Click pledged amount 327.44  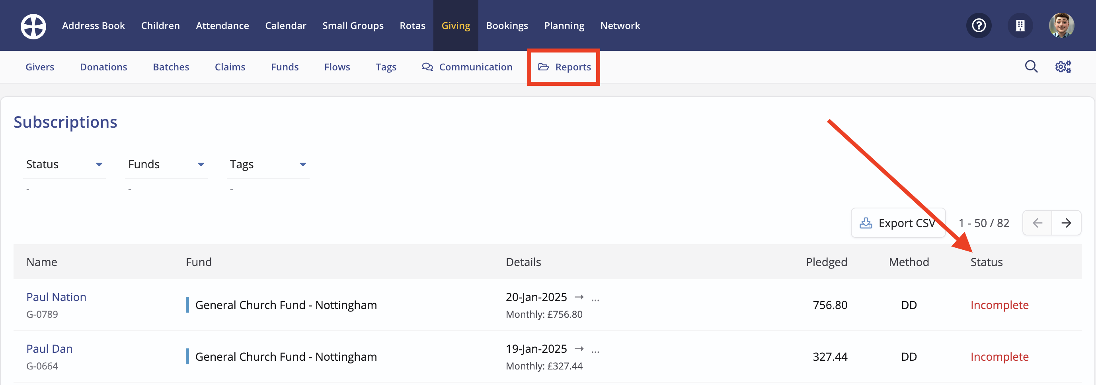830,356
